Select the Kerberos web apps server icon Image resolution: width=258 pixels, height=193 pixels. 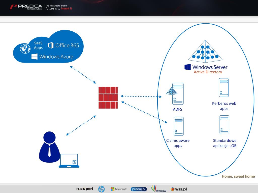tap(224, 88)
